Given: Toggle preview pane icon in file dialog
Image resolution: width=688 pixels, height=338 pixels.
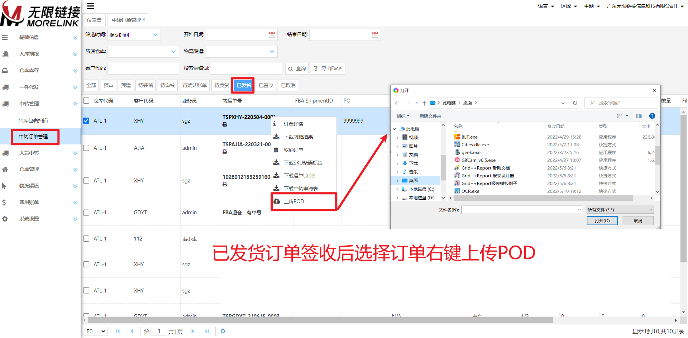Looking at the screenshot, I should [x=639, y=116].
